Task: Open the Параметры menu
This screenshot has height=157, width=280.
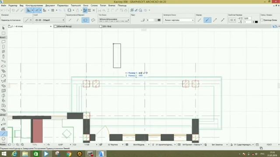Action: pyautogui.click(x=63, y=6)
